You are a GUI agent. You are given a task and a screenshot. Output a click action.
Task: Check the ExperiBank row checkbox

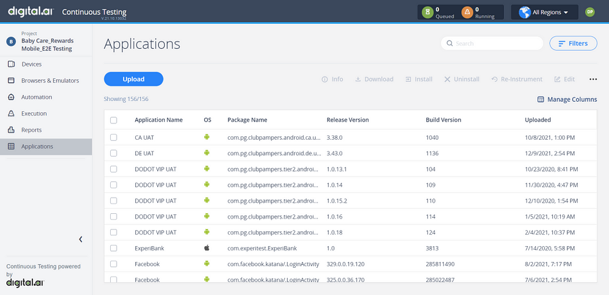tap(114, 248)
